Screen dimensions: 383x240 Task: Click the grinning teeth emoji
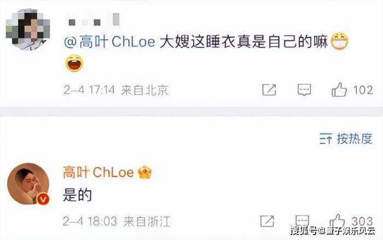[340, 41]
